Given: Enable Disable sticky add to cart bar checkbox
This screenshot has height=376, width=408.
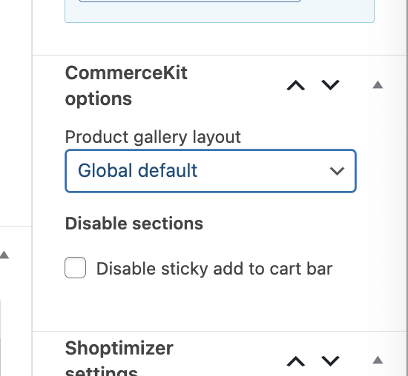Looking at the screenshot, I should tap(75, 268).
